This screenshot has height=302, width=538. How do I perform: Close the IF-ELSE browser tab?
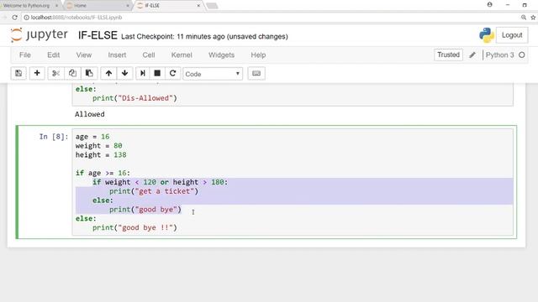coord(198,6)
